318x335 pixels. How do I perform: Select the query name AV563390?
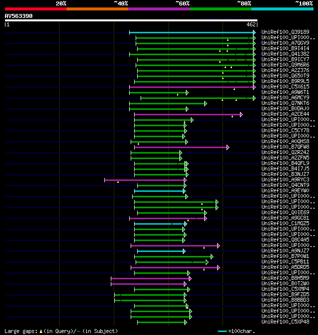tap(18, 16)
